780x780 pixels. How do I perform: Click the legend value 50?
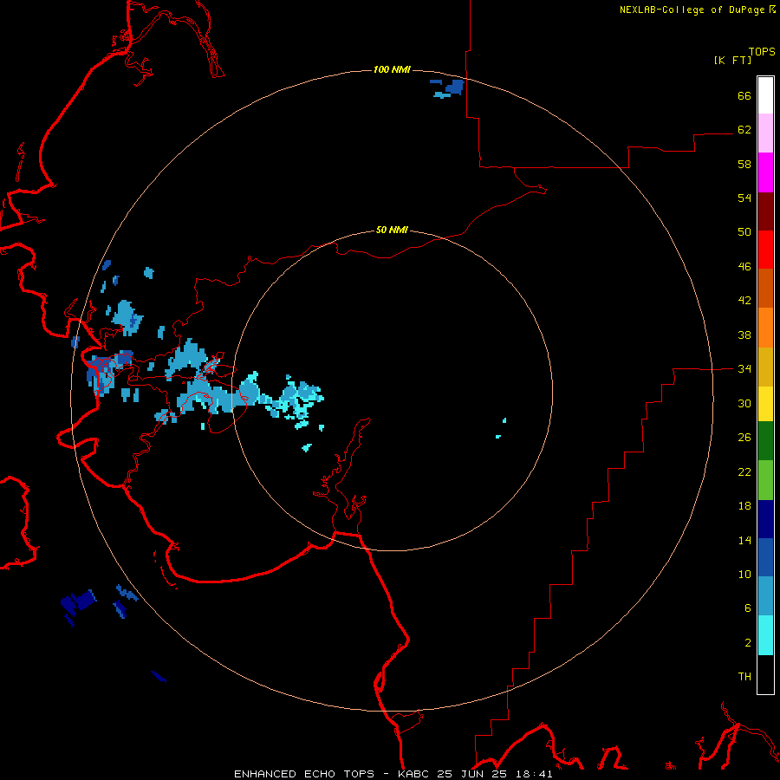point(744,232)
